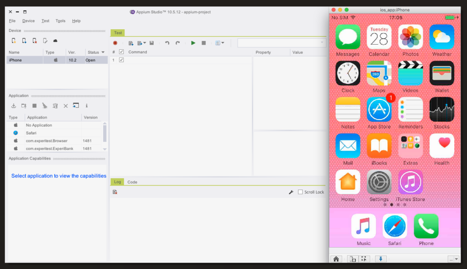The image size is (467, 269).
Task: Run the test with green play button
Action: pyautogui.click(x=193, y=43)
